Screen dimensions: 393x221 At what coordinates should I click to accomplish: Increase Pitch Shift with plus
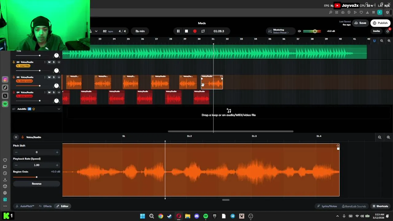point(57,152)
